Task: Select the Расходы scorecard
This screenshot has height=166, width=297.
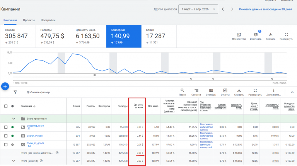Action: pyautogui.click(x=53, y=36)
